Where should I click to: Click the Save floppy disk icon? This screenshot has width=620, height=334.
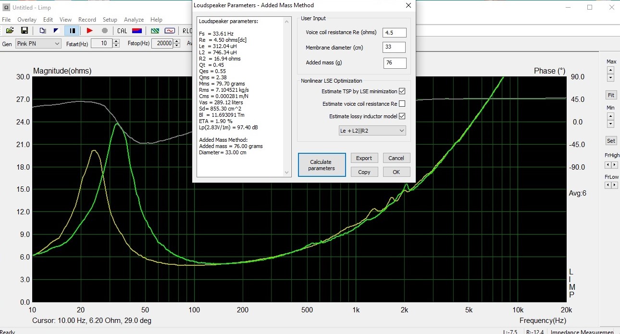pyautogui.click(x=24, y=30)
